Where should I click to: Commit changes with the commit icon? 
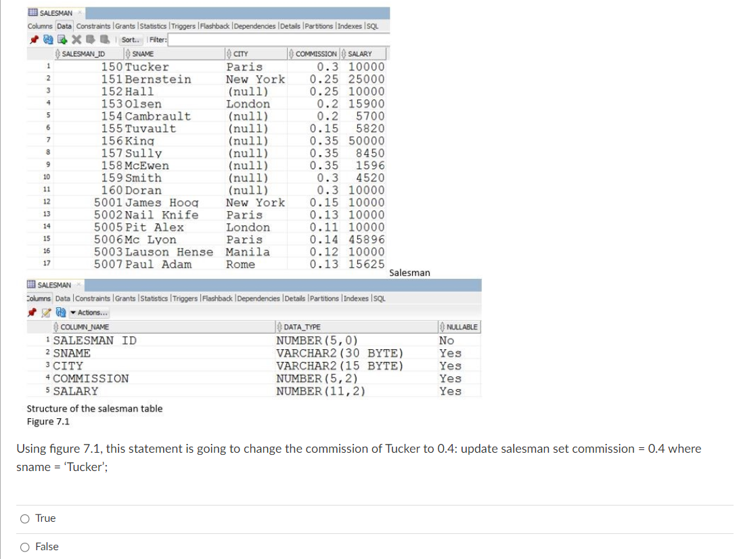point(91,39)
